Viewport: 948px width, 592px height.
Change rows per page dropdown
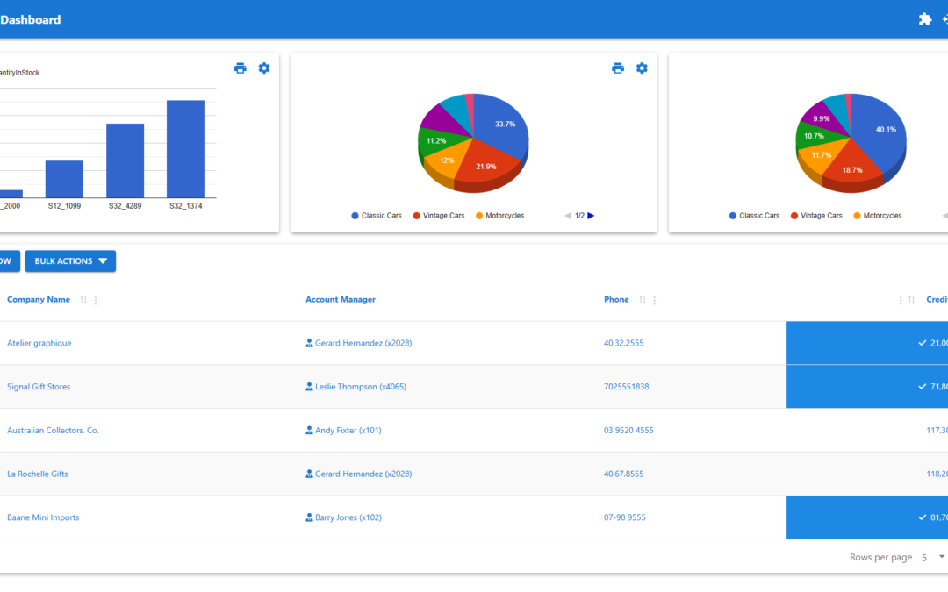coord(933,557)
